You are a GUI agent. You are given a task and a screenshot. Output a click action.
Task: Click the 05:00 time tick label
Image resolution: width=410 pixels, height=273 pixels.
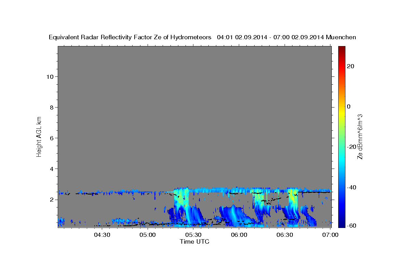click(148, 235)
